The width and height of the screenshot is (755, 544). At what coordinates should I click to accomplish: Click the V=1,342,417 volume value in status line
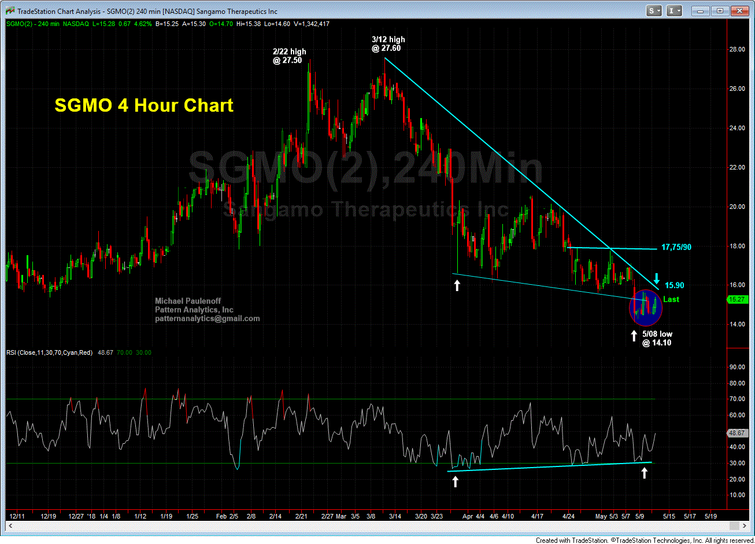click(311, 24)
